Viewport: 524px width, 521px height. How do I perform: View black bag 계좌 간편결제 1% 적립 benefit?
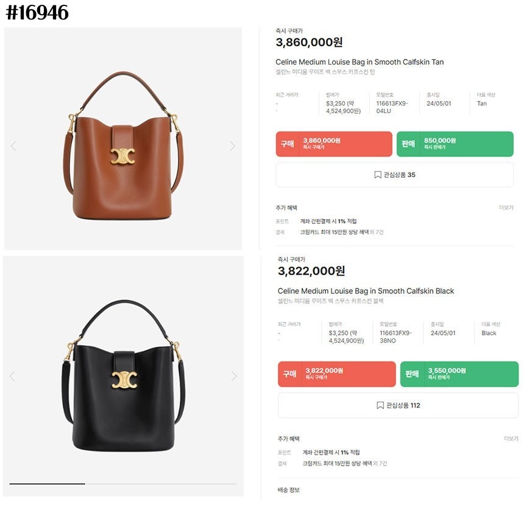pos(331,453)
